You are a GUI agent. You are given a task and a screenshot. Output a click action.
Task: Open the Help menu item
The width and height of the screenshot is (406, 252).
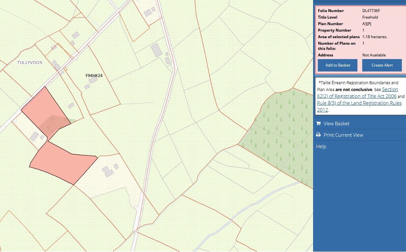321,146
